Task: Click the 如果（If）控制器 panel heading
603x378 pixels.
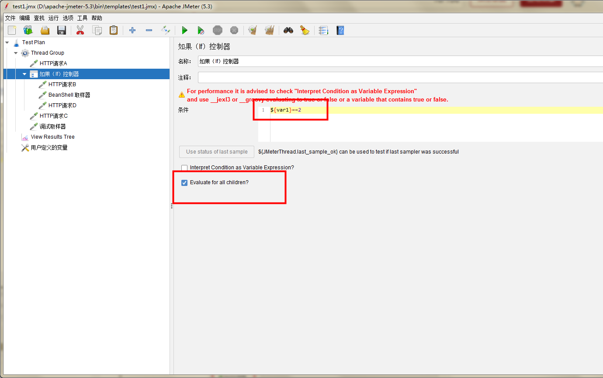Action: pos(204,46)
